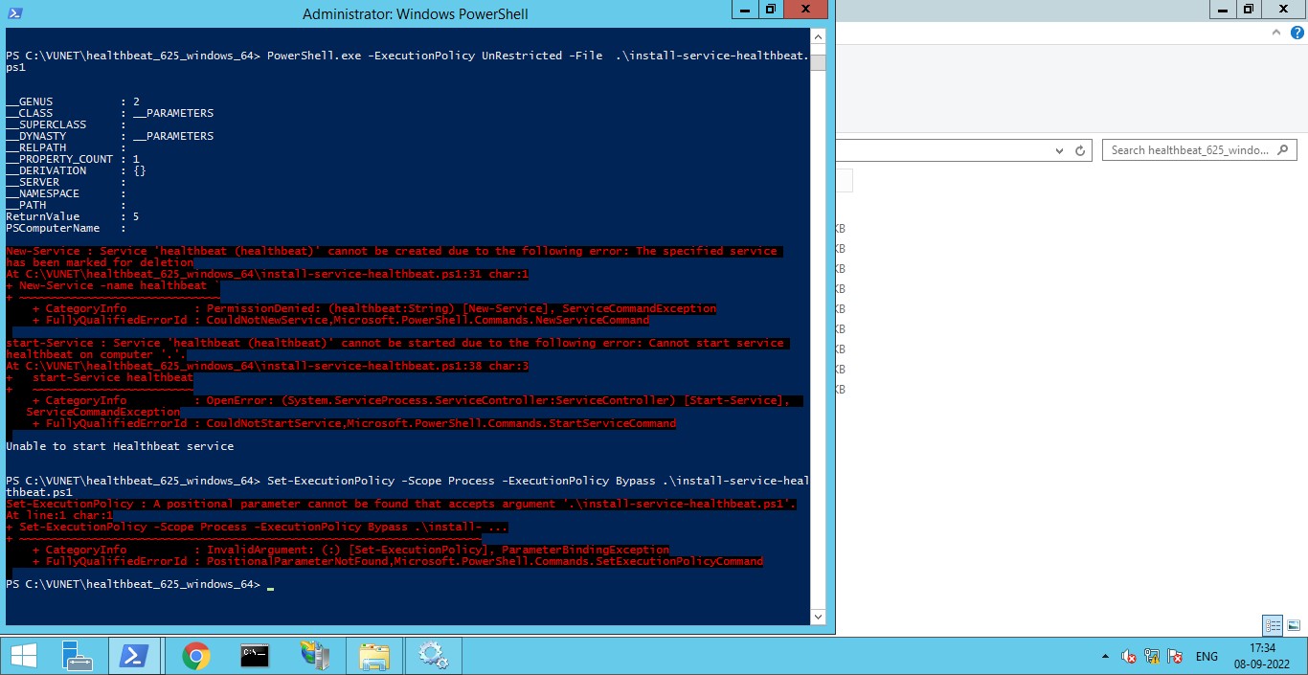Collapse the File Explorer ribbon chevron
Viewport: 1308px width, 675px height.
point(1276,33)
